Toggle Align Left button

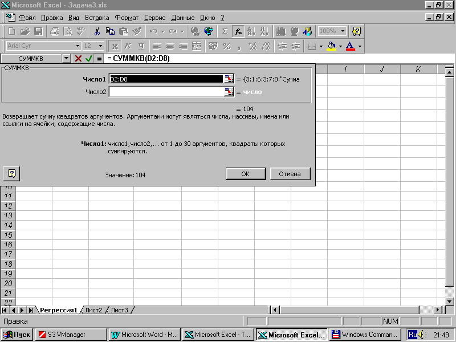coord(157,46)
